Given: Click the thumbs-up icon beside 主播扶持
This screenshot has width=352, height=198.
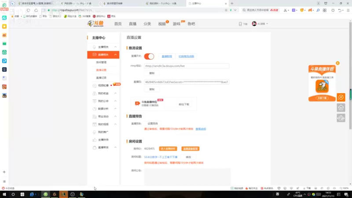Looking at the screenshot, I should 94,139.
